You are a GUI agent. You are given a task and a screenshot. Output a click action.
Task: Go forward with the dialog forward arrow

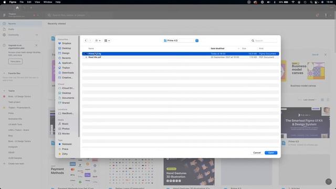pyautogui.click(x=90, y=40)
